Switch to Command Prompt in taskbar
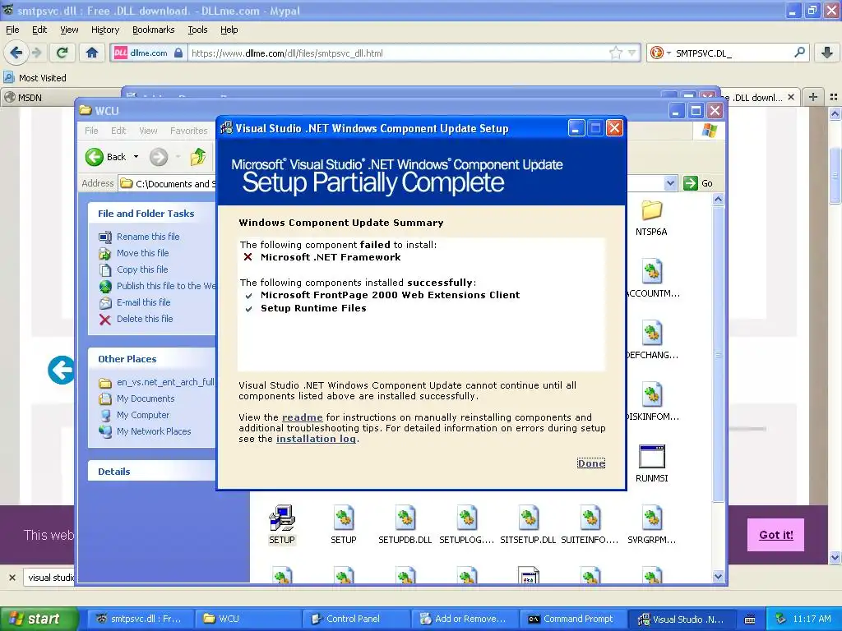842x631 pixels. click(571, 619)
